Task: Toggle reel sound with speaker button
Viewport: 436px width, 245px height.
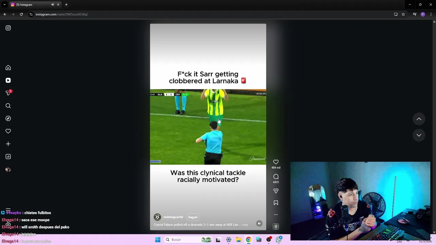Action: point(259,224)
